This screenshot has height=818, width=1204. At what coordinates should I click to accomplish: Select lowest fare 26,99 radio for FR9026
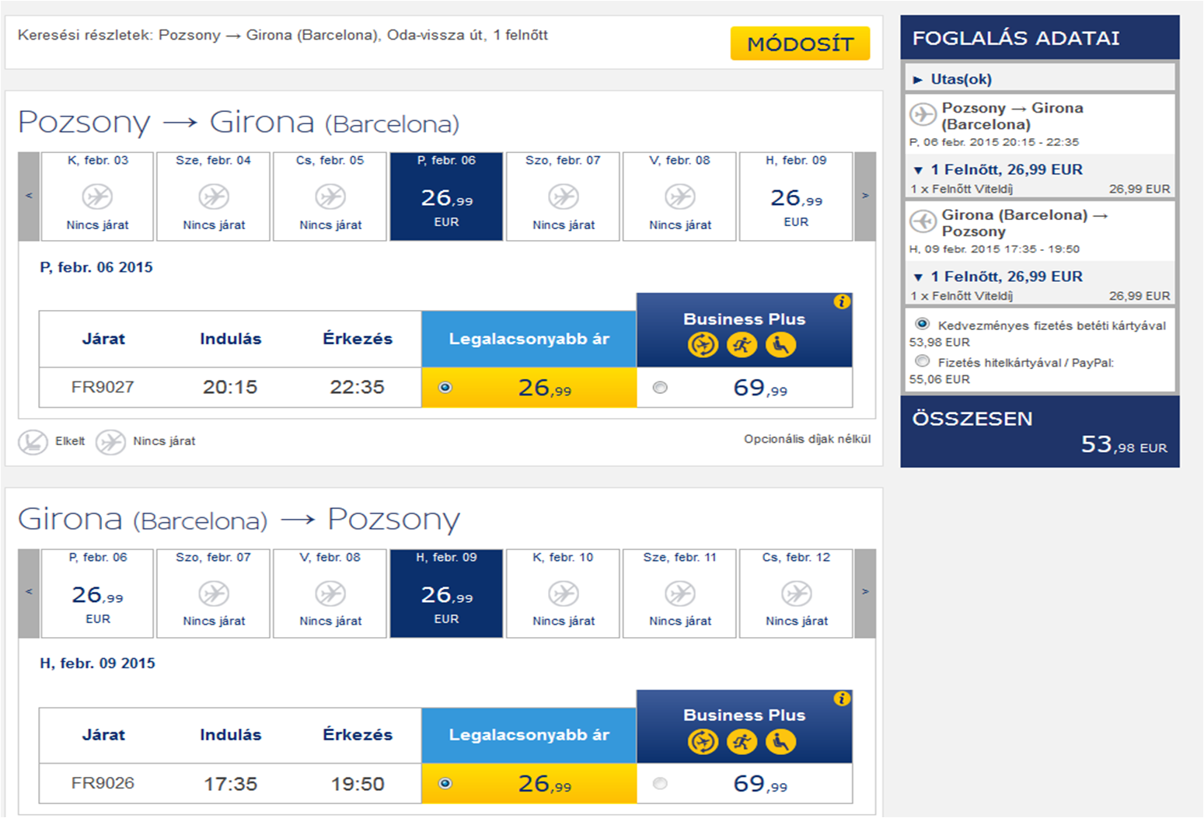tap(445, 784)
